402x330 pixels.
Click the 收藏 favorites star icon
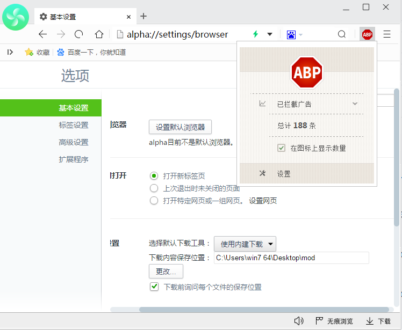pyautogui.click(x=28, y=52)
